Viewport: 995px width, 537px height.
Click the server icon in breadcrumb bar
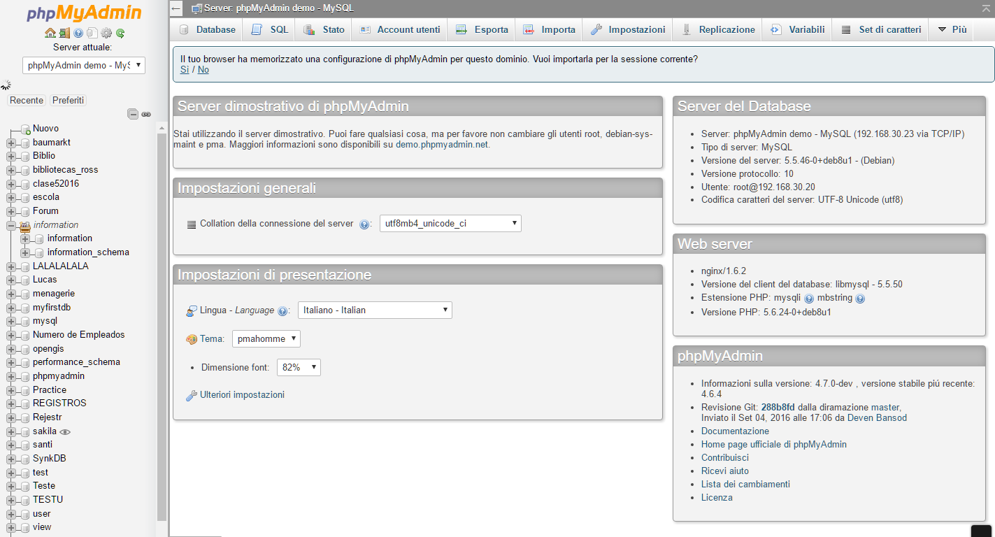click(x=197, y=8)
